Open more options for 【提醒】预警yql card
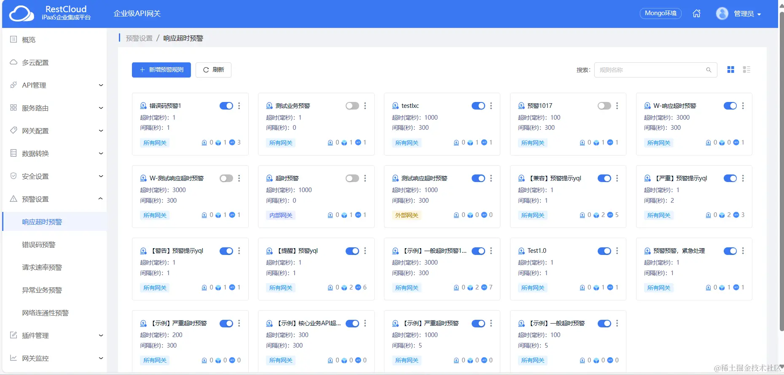This screenshot has width=784, height=375. tap(365, 251)
